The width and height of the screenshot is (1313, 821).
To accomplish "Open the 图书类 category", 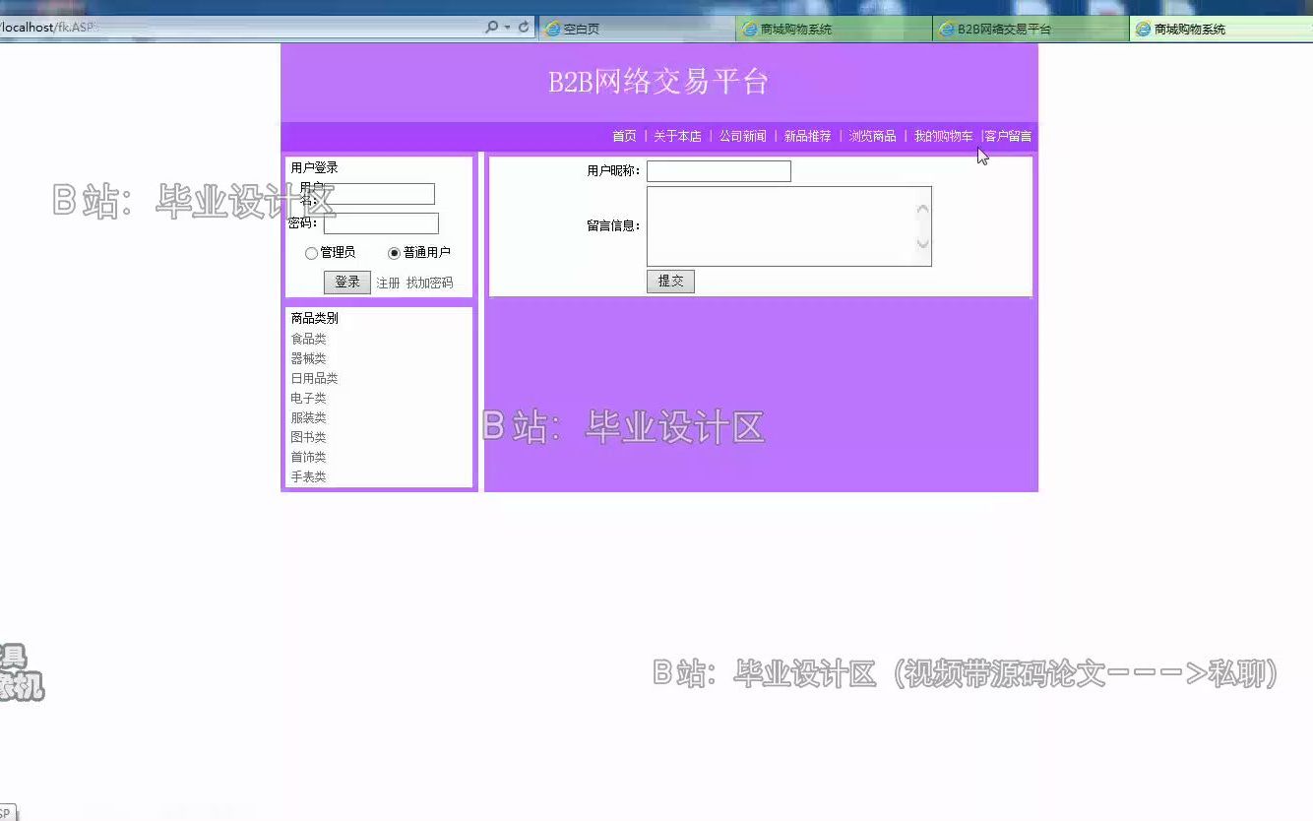I will coord(308,437).
